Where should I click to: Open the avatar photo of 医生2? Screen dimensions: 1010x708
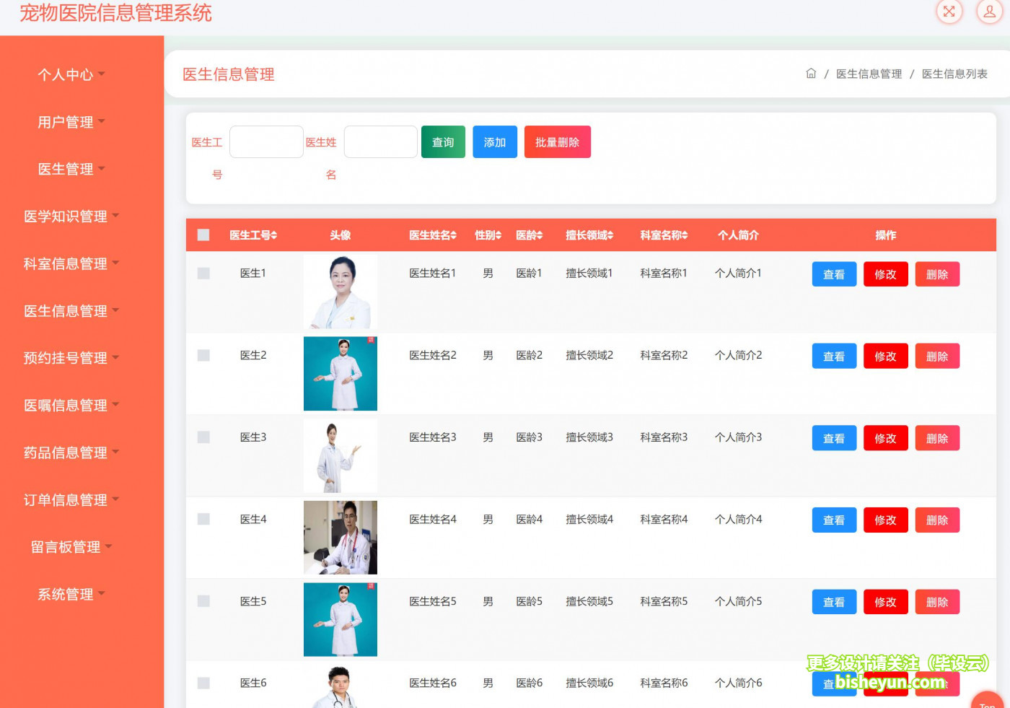point(341,374)
